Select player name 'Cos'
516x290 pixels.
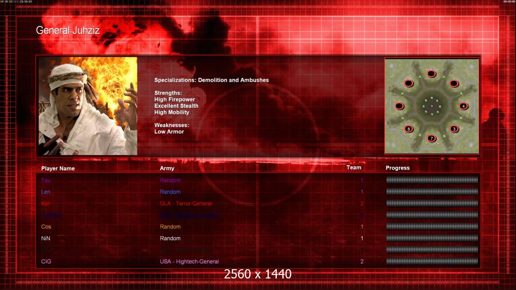(x=46, y=227)
